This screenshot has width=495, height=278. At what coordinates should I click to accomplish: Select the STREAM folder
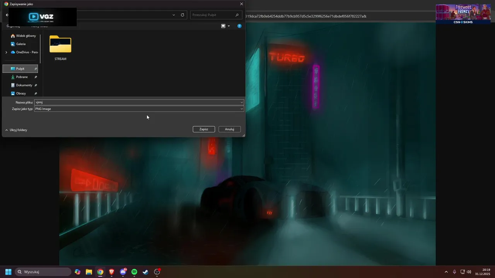tap(60, 48)
